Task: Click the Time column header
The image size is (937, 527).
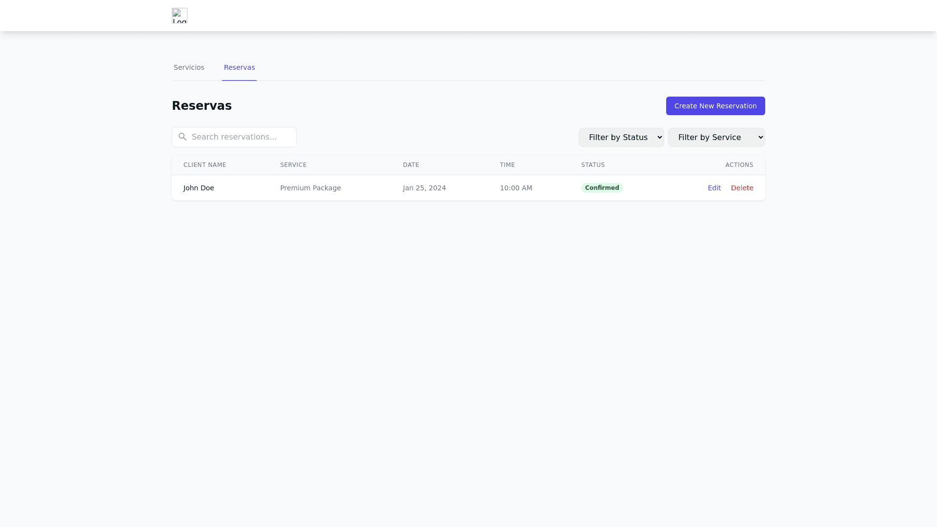Action: (507, 165)
